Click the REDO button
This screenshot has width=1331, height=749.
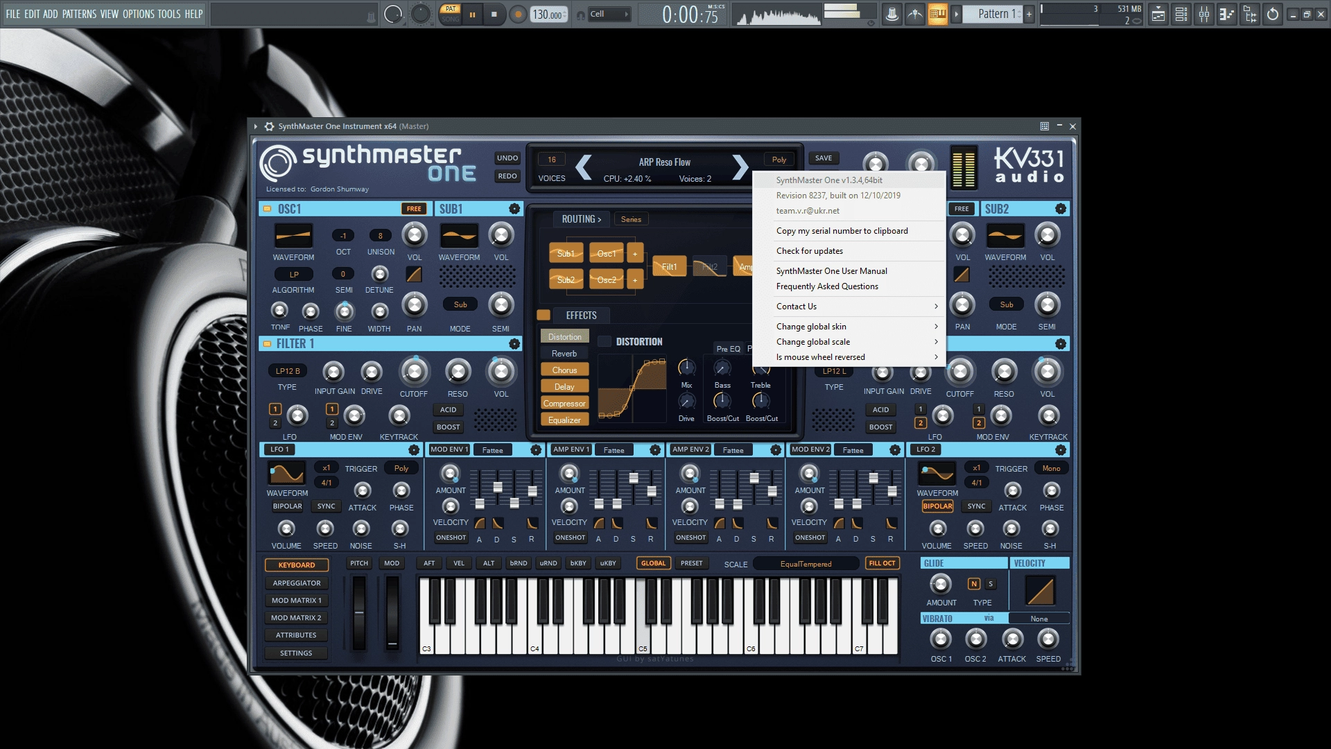[507, 176]
